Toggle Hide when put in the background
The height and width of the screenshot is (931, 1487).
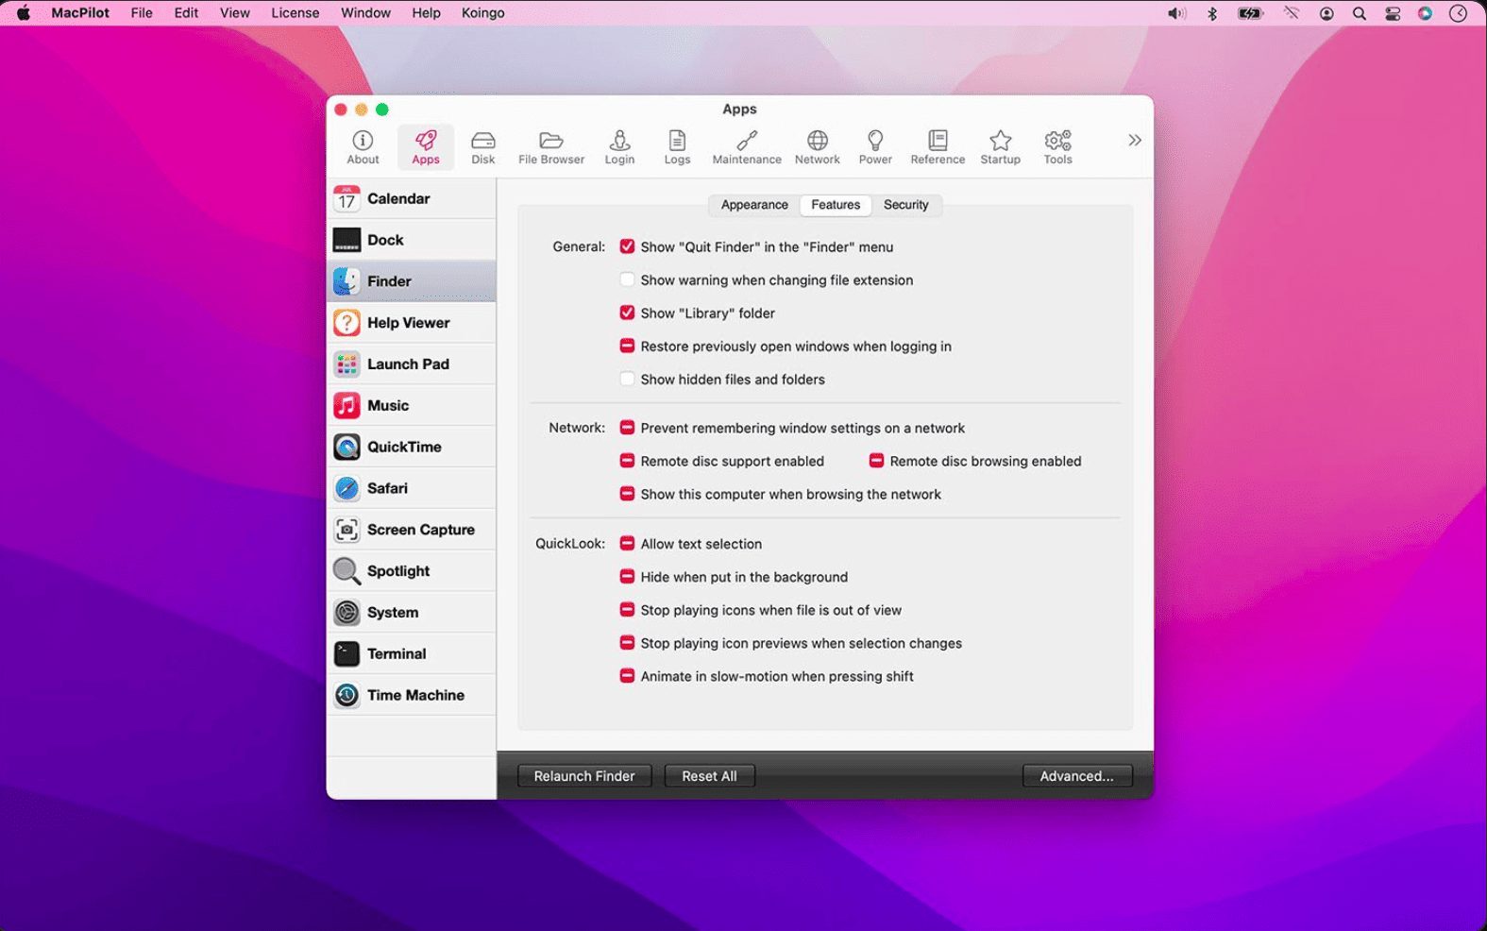point(627,576)
